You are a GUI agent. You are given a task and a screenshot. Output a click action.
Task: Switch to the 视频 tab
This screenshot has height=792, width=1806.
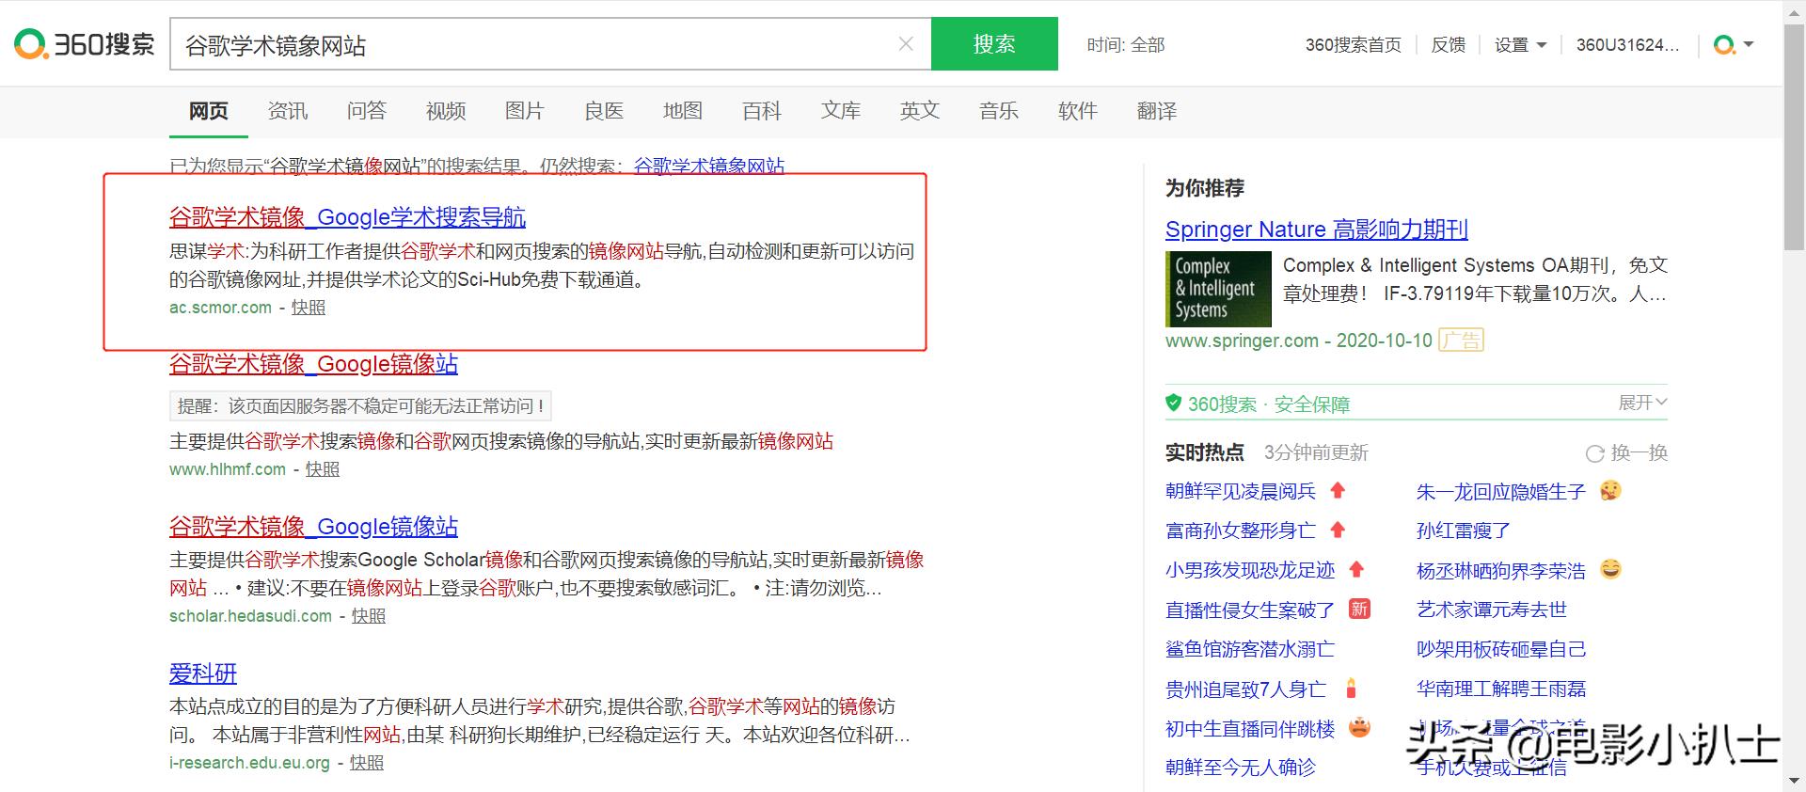446,111
